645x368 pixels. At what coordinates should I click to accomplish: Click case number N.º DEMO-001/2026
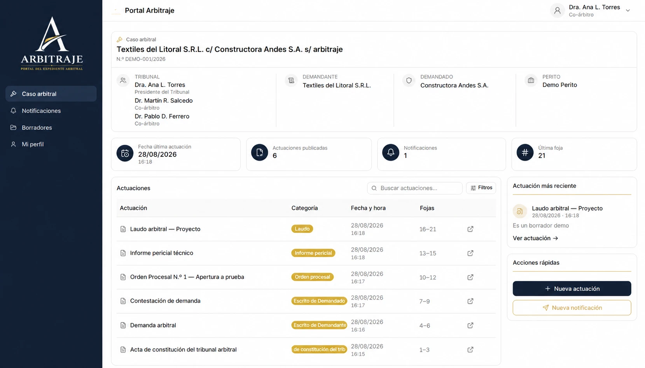[141, 59]
